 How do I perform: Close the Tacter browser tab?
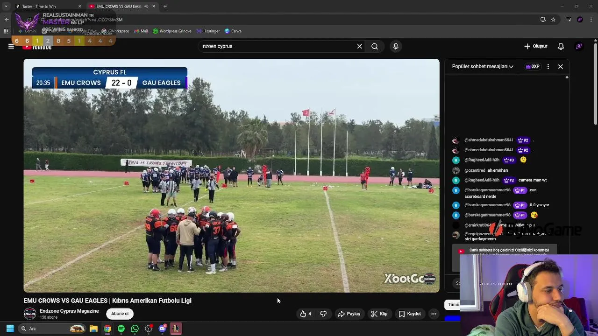pyautogui.click(x=79, y=6)
